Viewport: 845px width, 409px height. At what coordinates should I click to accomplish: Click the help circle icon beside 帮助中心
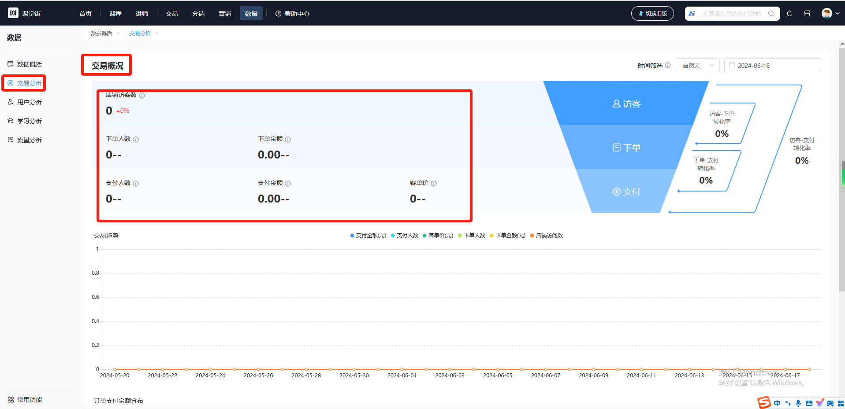coord(278,14)
